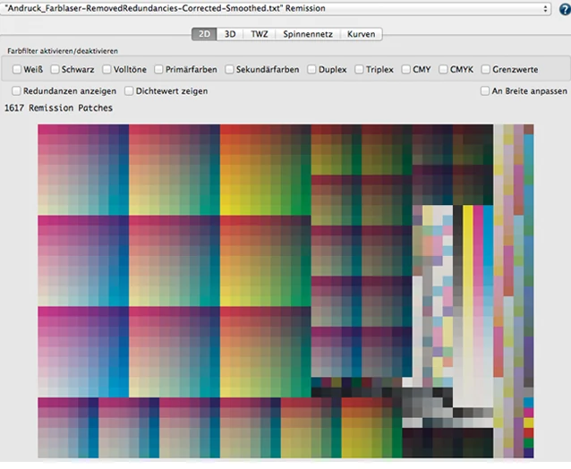
Task: Tick the CMY filter checkbox
Action: tap(406, 70)
